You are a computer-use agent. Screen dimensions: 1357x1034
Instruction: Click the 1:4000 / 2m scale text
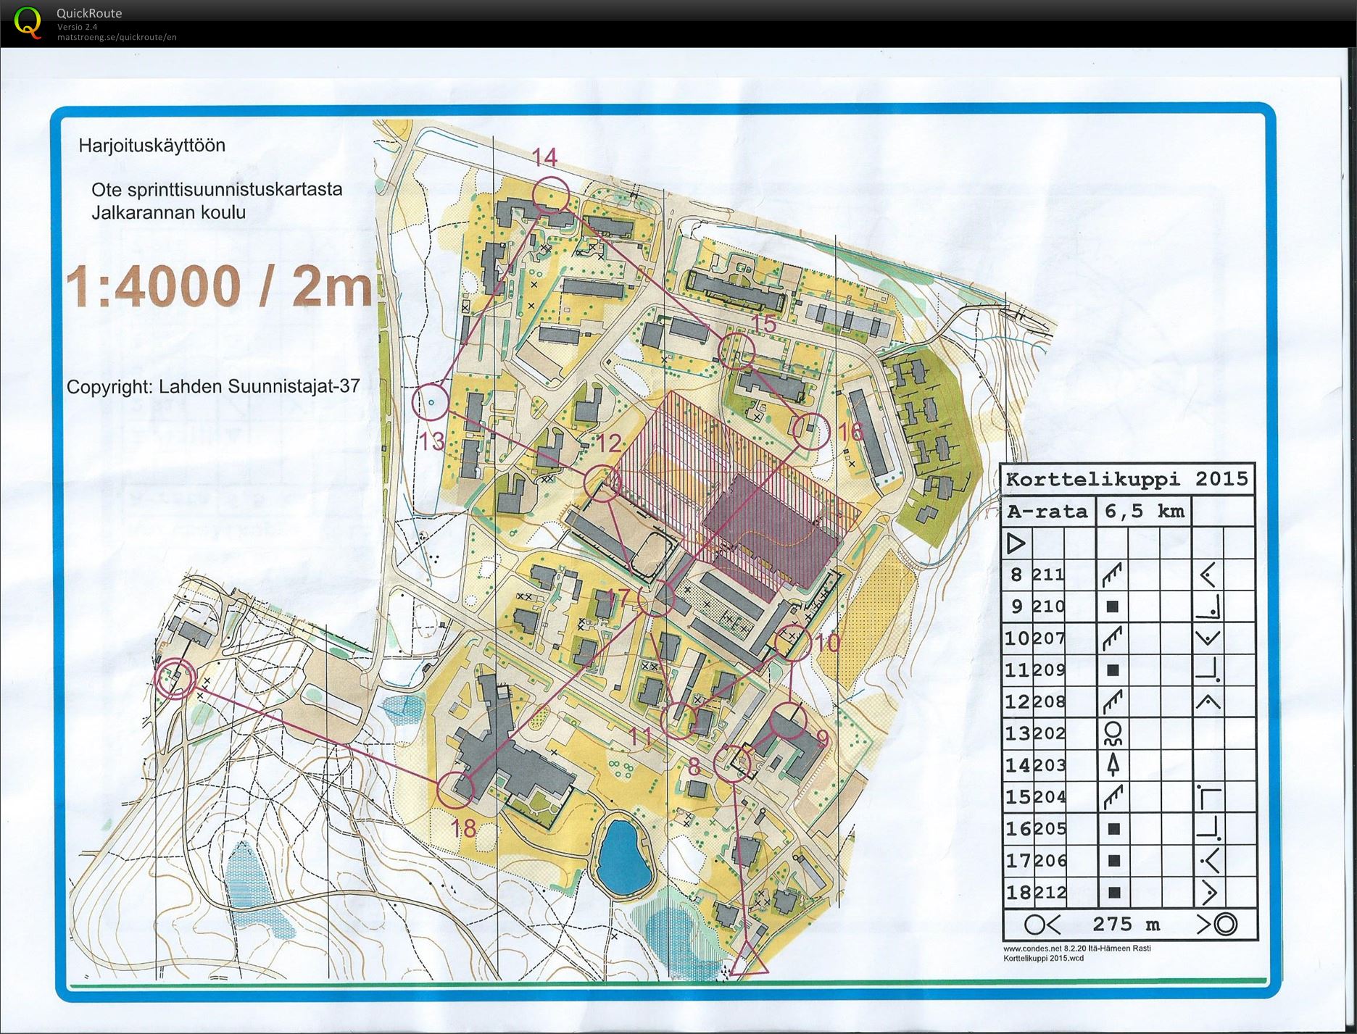[x=219, y=285]
